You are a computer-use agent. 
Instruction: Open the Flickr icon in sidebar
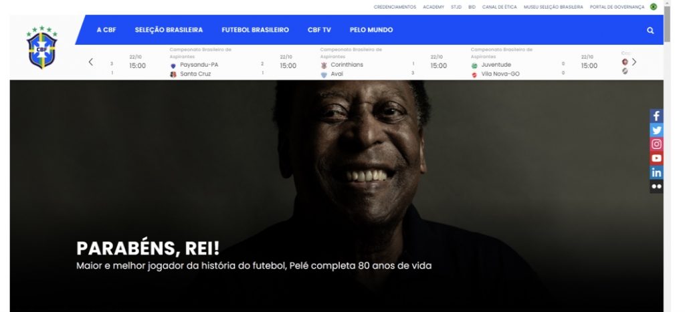(656, 186)
